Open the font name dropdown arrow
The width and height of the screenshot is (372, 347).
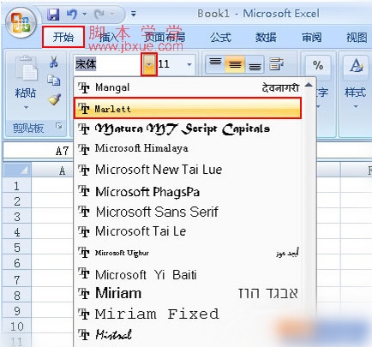click(149, 64)
